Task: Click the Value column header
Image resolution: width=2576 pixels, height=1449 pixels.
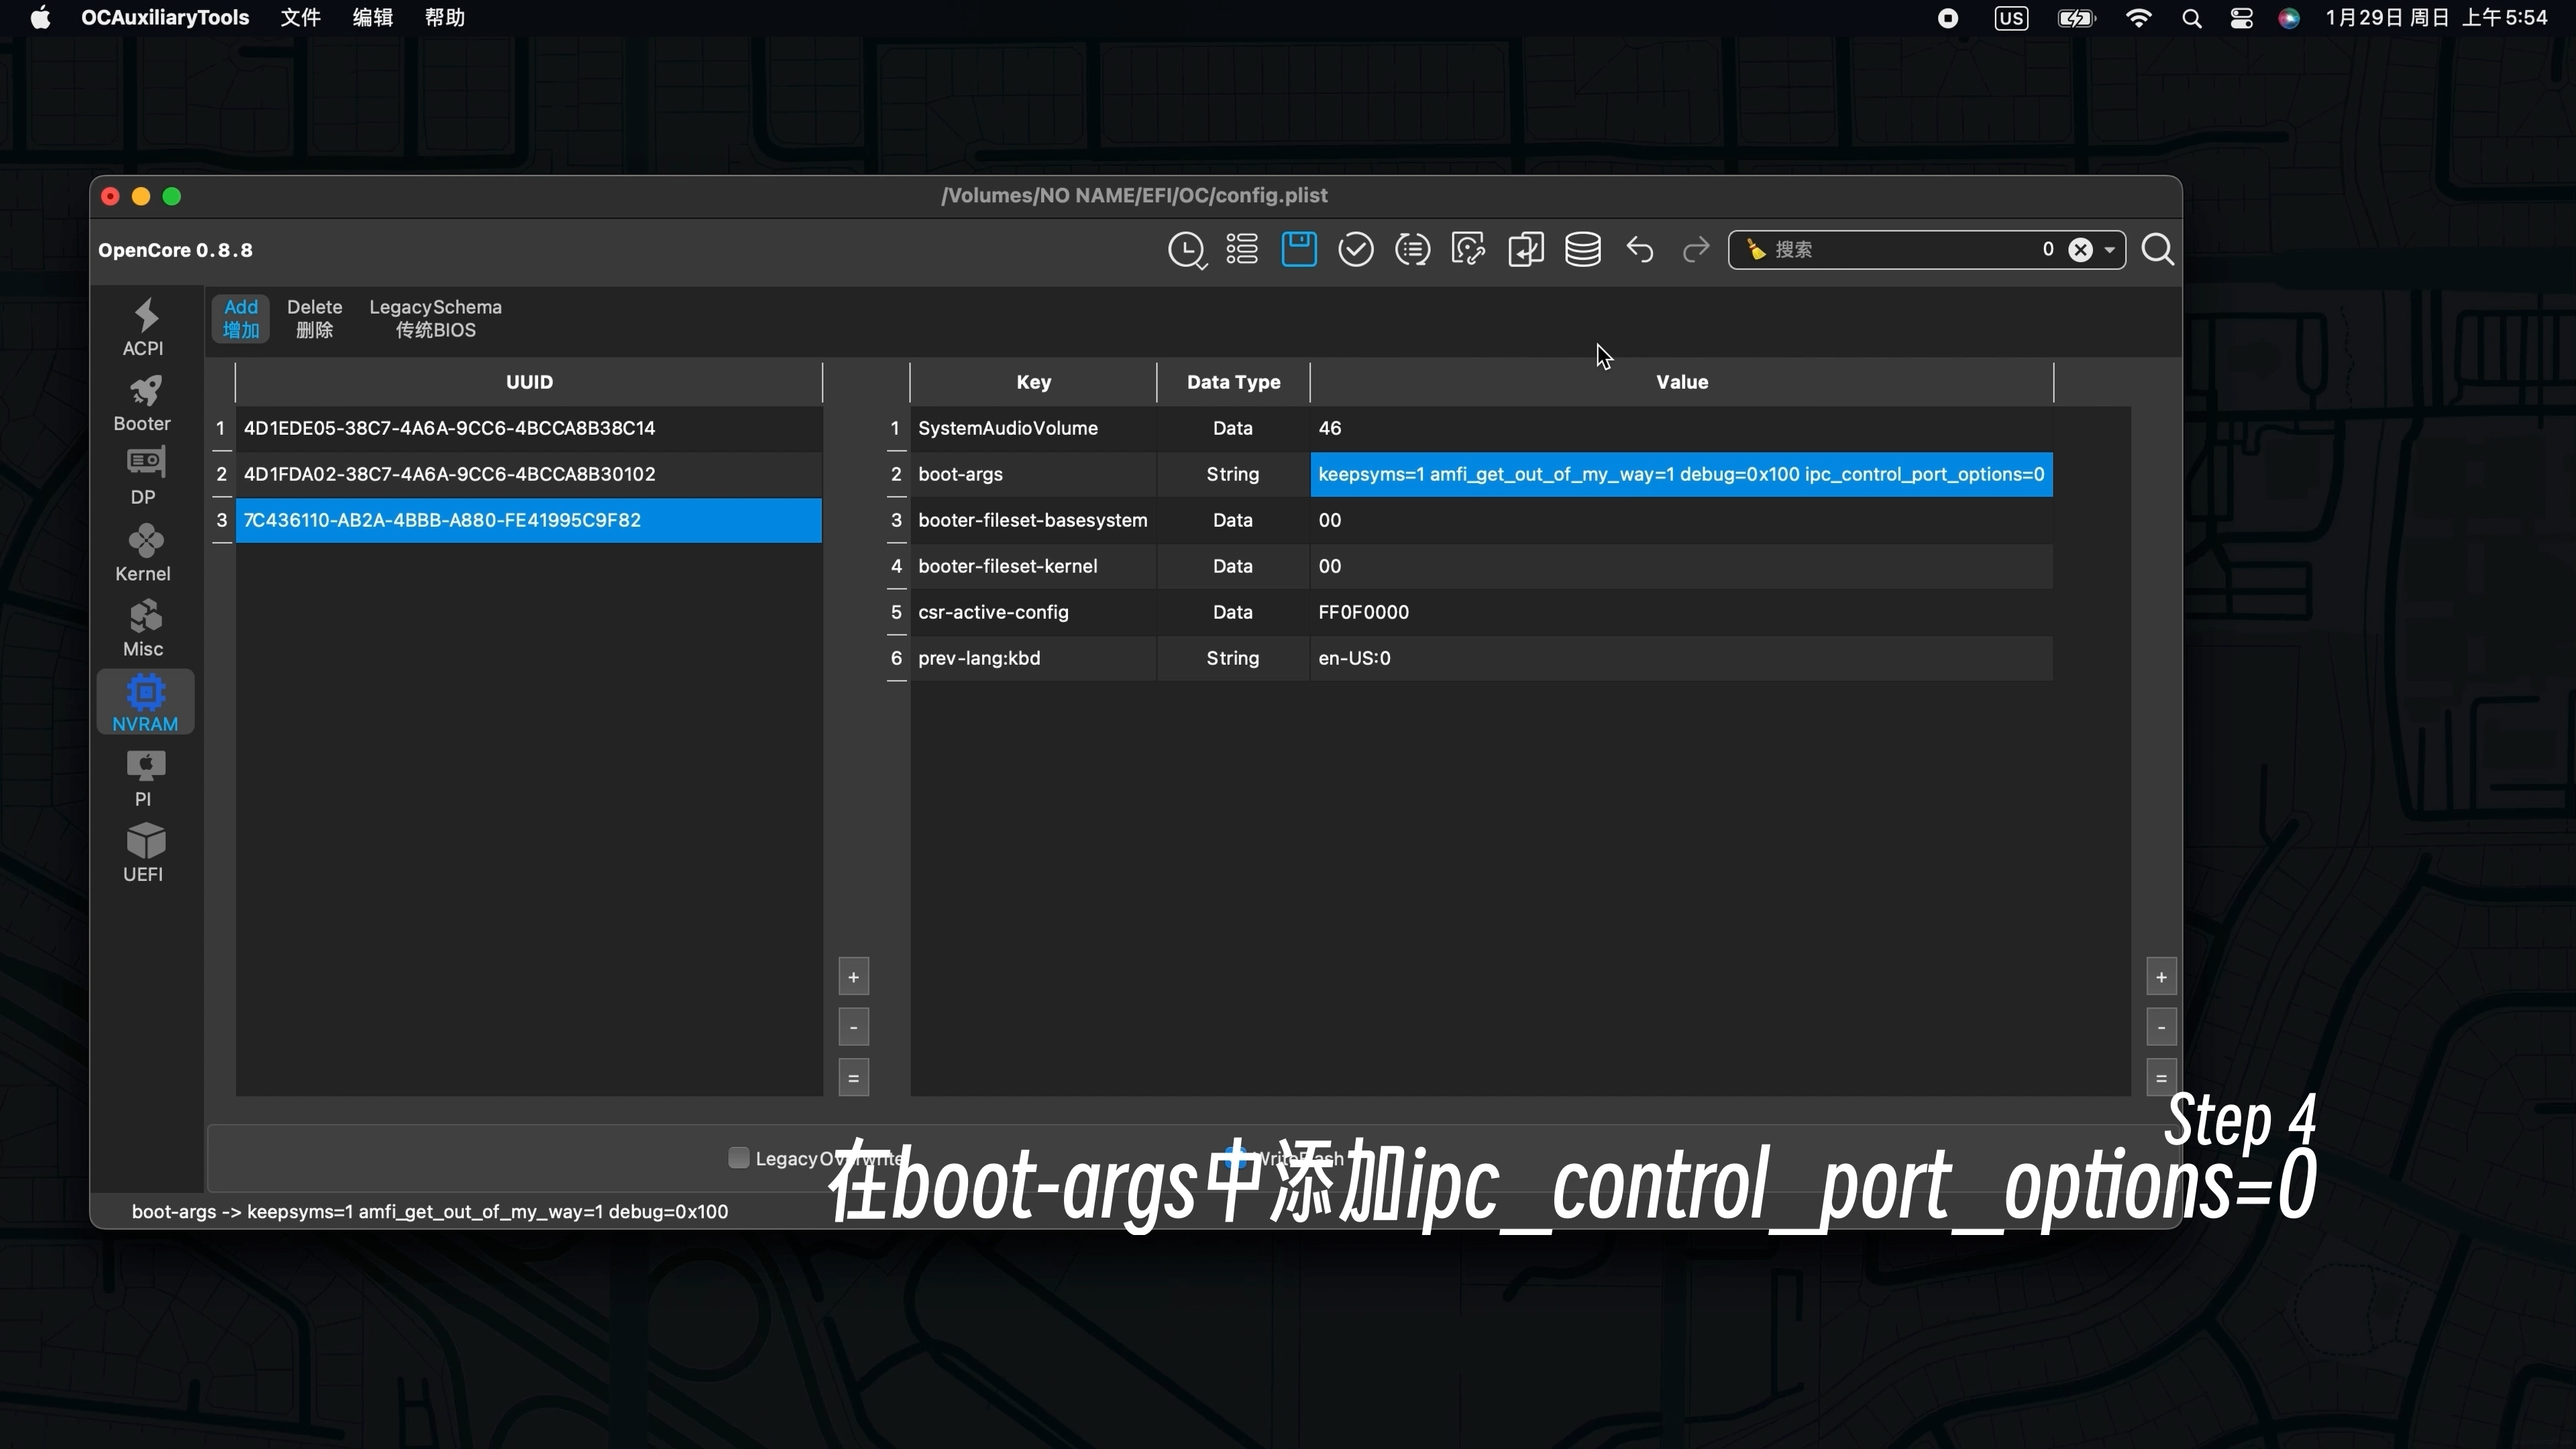Action: tap(1681, 382)
